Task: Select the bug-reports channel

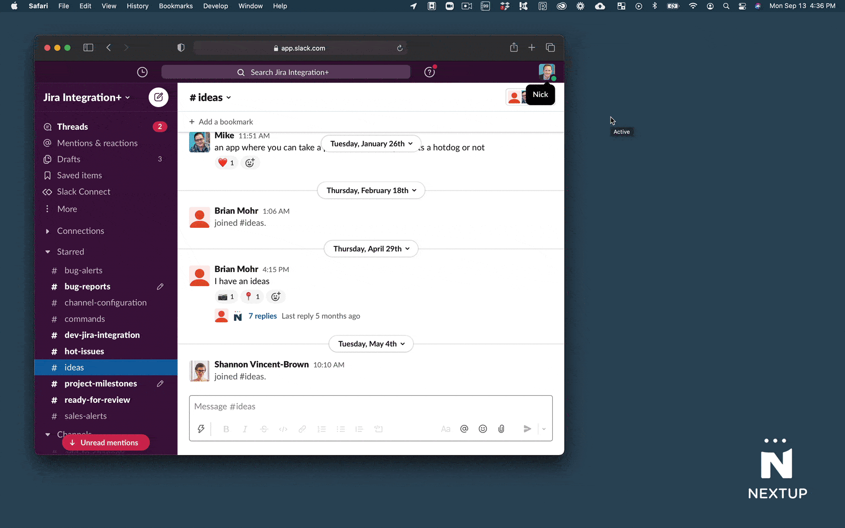Action: click(x=106, y=287)
